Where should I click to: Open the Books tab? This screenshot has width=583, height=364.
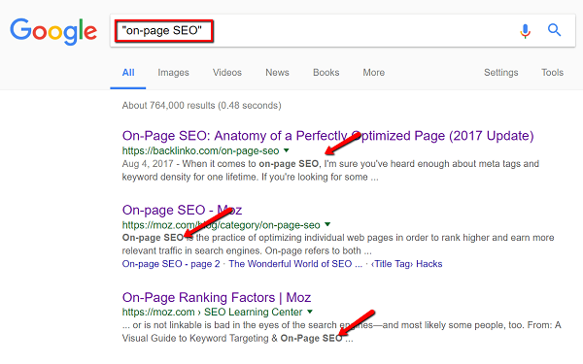coord(326,73)
